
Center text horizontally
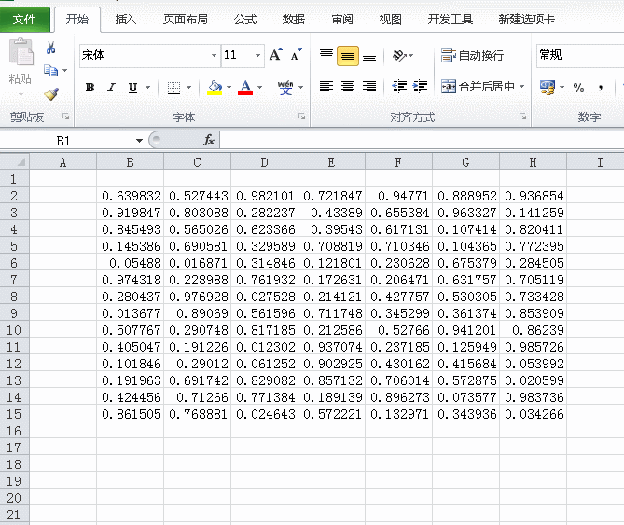pos(348,87)
